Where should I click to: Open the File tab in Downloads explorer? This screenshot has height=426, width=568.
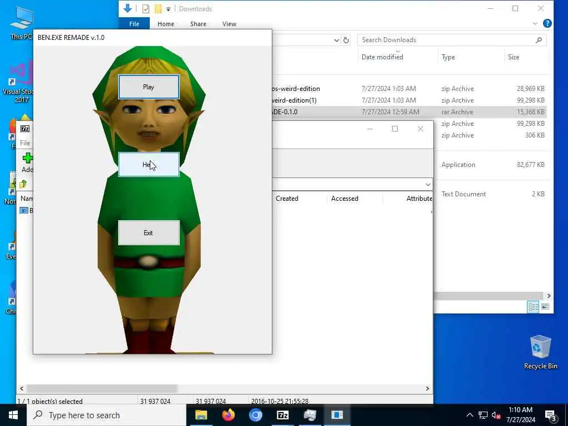[x=134, y=23]
